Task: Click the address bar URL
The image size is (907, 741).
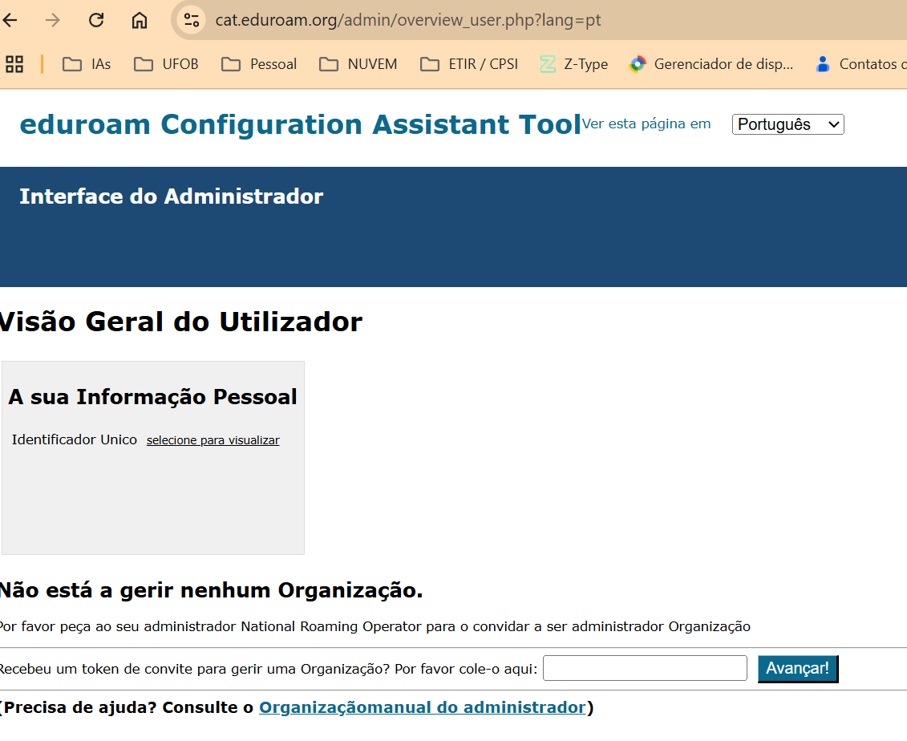Action: [x=408, y=20]
